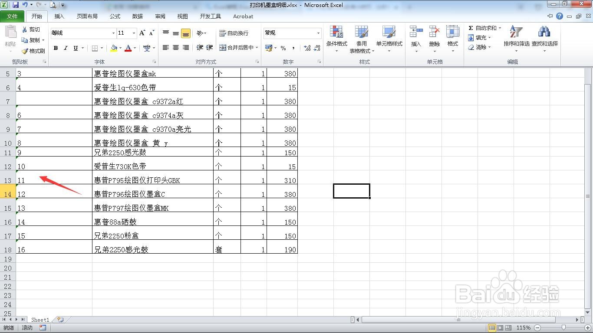The width and height of the screenshot is (593, 333).
Task: Toggle Bold formatting
Action: [56, 48]
